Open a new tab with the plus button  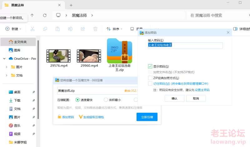pos(71,5)
